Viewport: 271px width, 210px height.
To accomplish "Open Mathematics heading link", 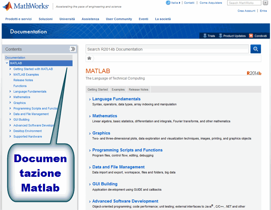I will coord(105,116).
